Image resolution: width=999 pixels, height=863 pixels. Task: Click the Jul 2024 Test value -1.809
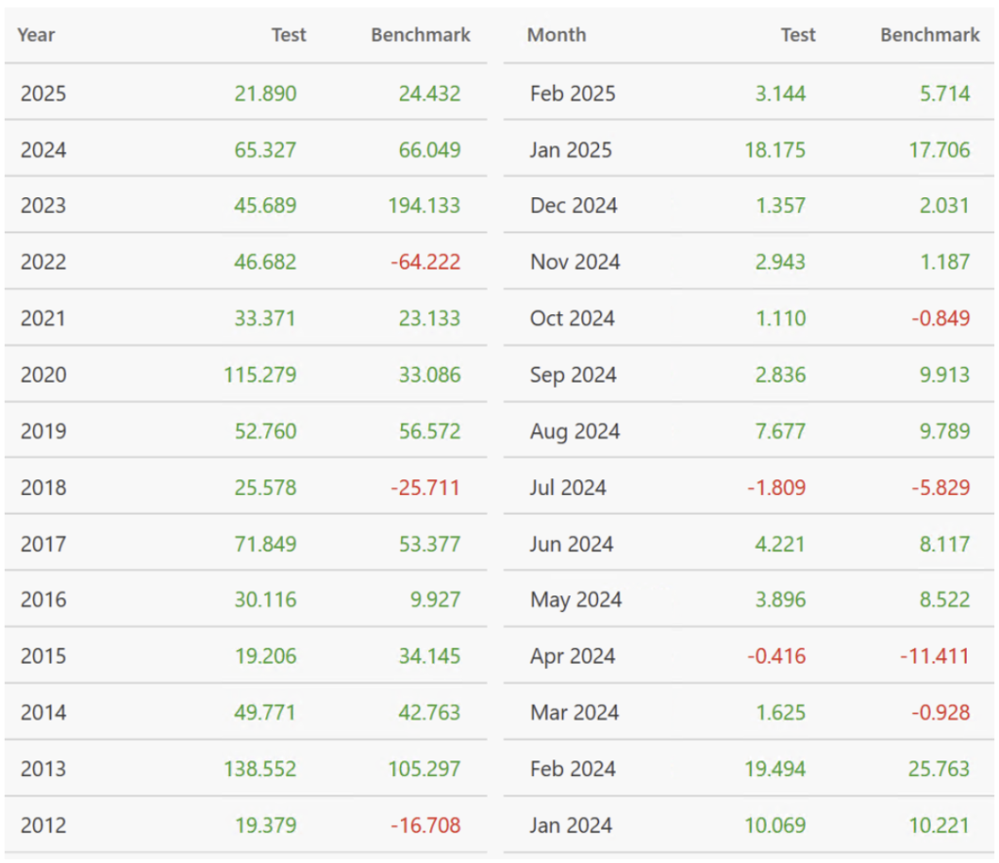click(777, 487)
